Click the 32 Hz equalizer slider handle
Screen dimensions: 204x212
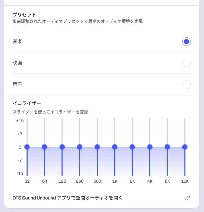[x=27, y=147]
